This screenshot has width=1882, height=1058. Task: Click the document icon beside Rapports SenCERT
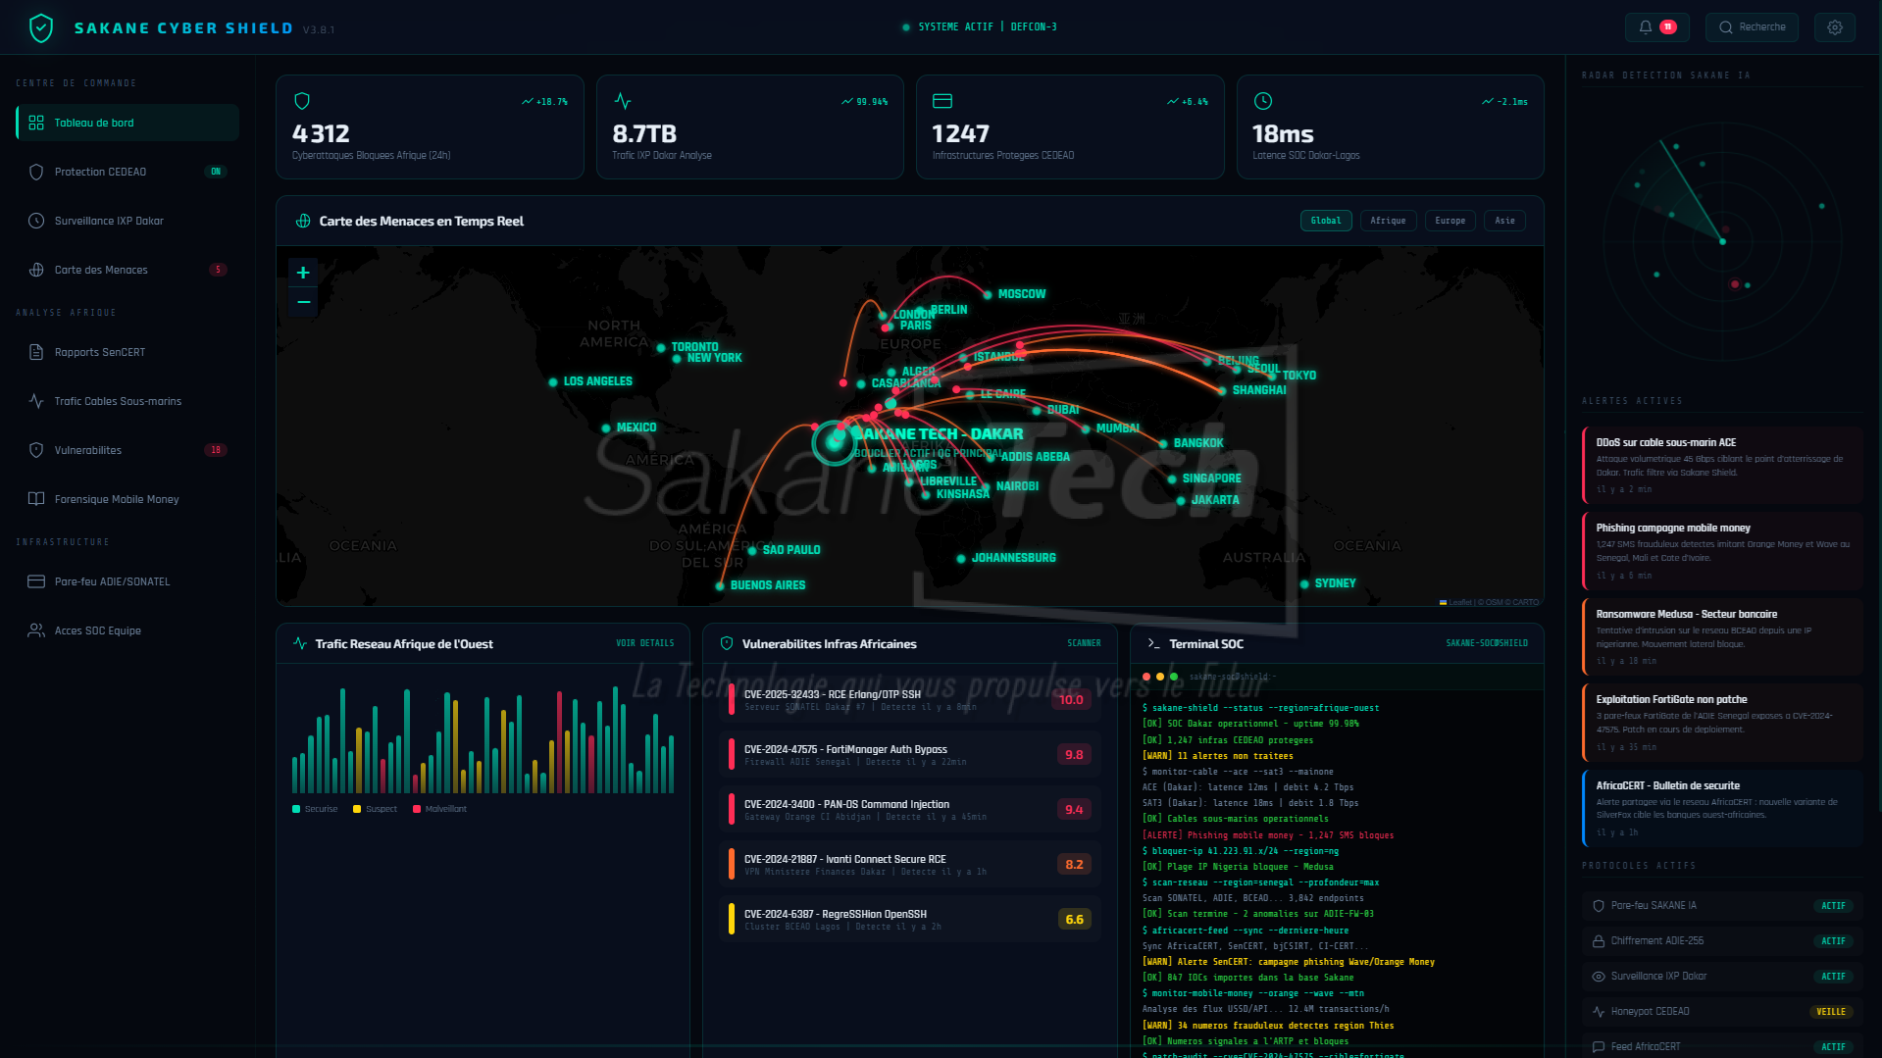tap(36, 352)
